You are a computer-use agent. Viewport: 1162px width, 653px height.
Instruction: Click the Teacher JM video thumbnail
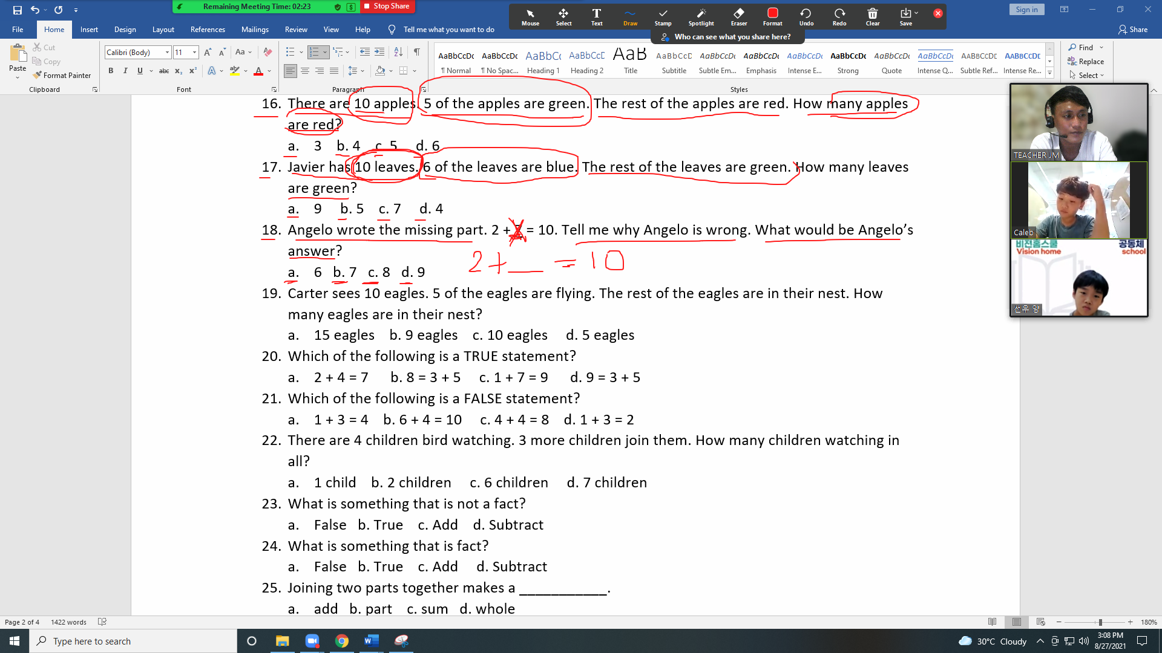[x=1079, y=123]
